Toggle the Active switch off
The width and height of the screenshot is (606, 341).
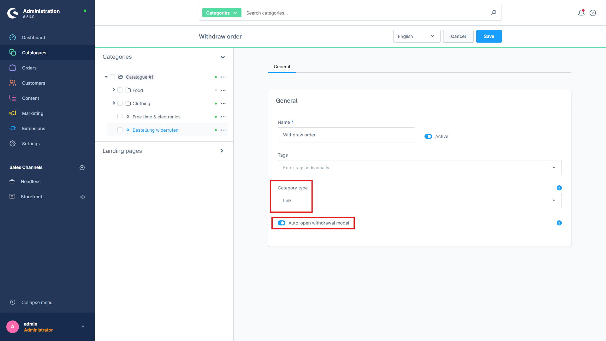428,136
